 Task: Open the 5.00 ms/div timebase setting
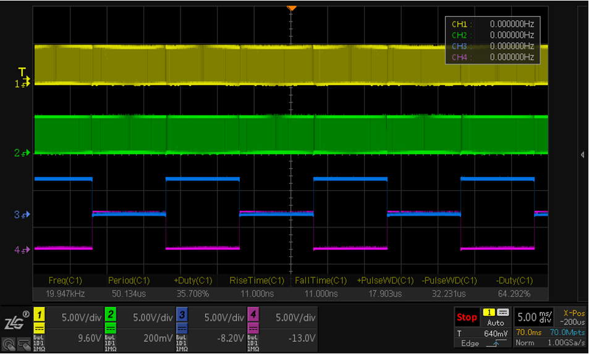click(536, 318)
